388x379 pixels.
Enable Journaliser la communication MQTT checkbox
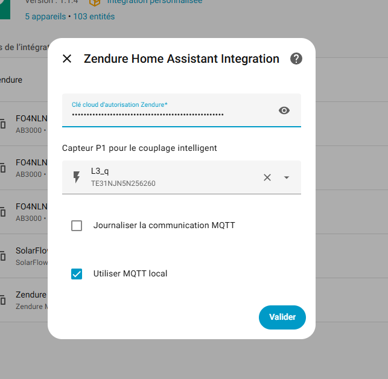pyautogui.click(x=77, y=226)
